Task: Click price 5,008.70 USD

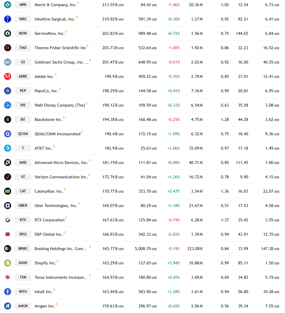Action: [146, 249]
